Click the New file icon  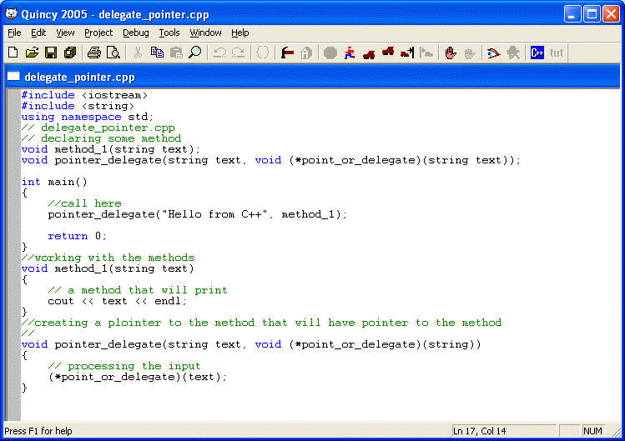tap(13, 53)
